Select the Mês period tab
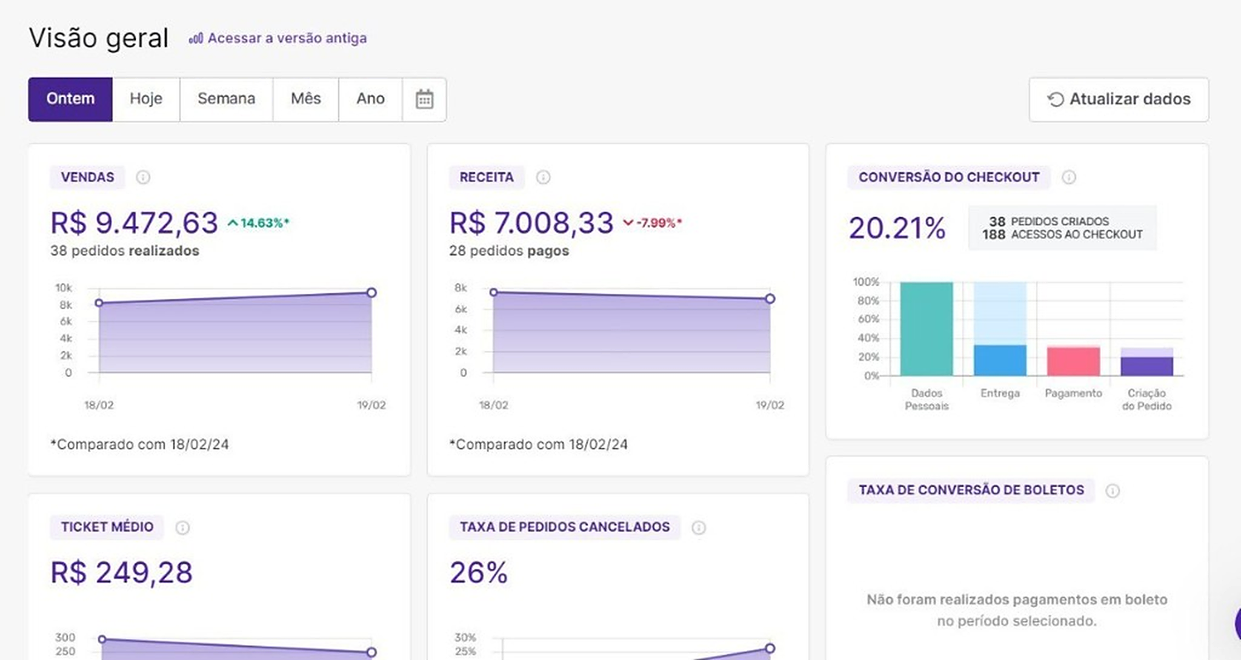The image size is (1241, 660). click(x=306, y=99)
